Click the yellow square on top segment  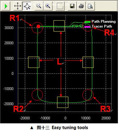(59, 26)
